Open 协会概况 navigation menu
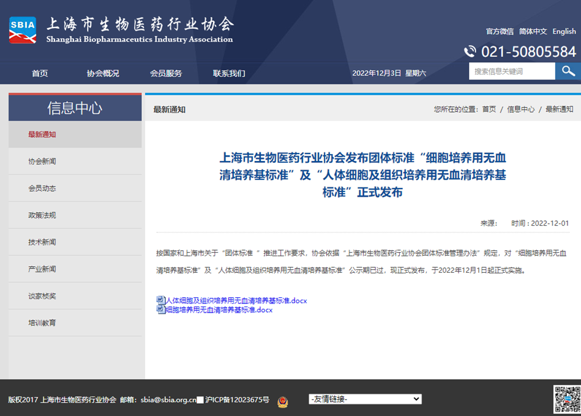This screenshot has width=581, height=416. (103, 73)
